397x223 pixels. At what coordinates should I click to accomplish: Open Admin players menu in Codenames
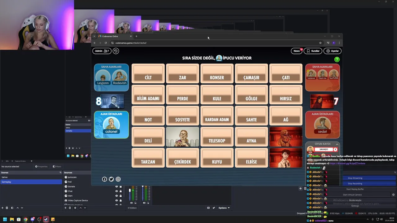point(102,51)
